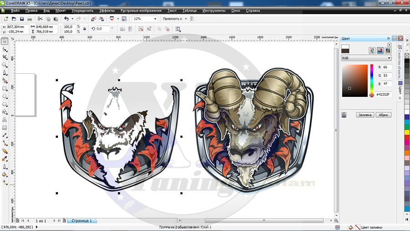Click the Save icon in the toolbar

[x=21, y=19]
